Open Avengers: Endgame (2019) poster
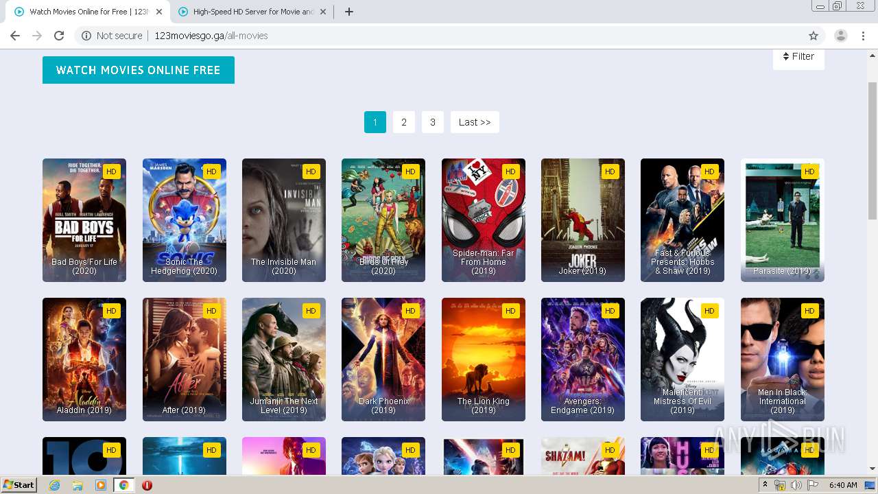This screenshot has height=494, width=878. [x=583, y=360]
